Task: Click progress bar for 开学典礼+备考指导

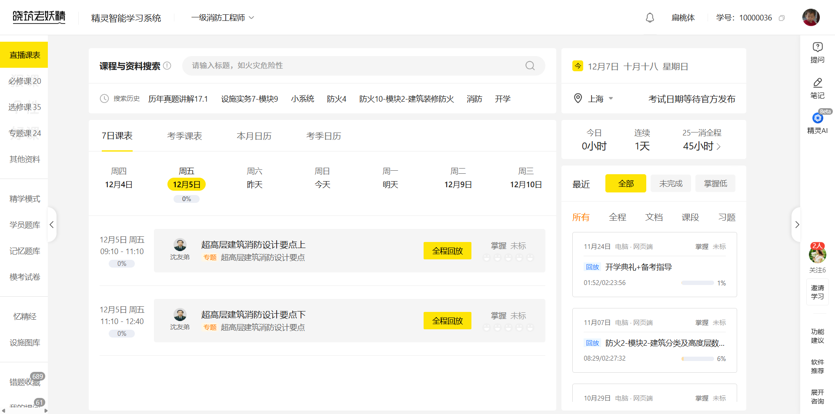Action: point(698,283)
